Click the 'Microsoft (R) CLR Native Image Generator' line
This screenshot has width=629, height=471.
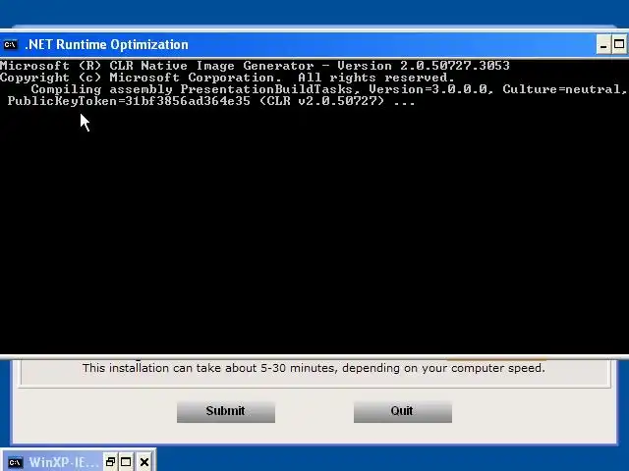coord(255,66)
